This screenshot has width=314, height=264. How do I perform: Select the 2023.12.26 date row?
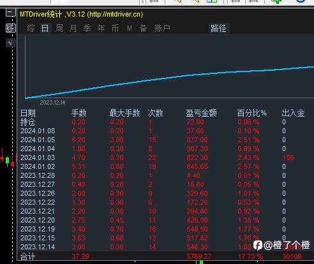coord(38,193)
